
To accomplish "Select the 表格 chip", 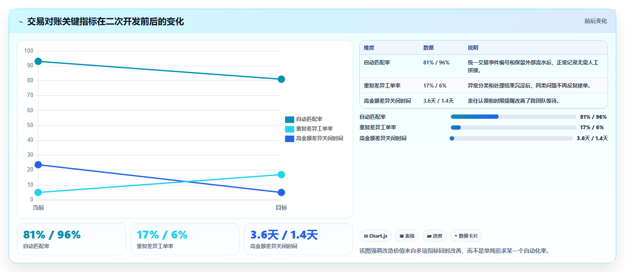I will coord(407,236).
